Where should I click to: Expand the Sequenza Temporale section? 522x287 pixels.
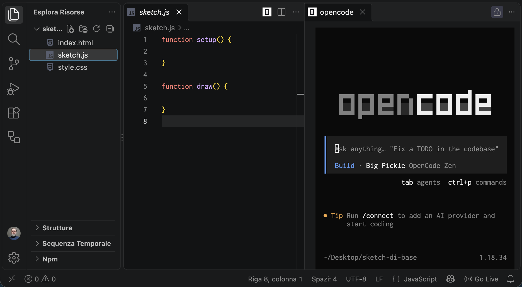coord(73,243)
